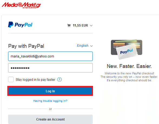Click the question mark help icon
This screenshot has height=124, width=159.
59,79
